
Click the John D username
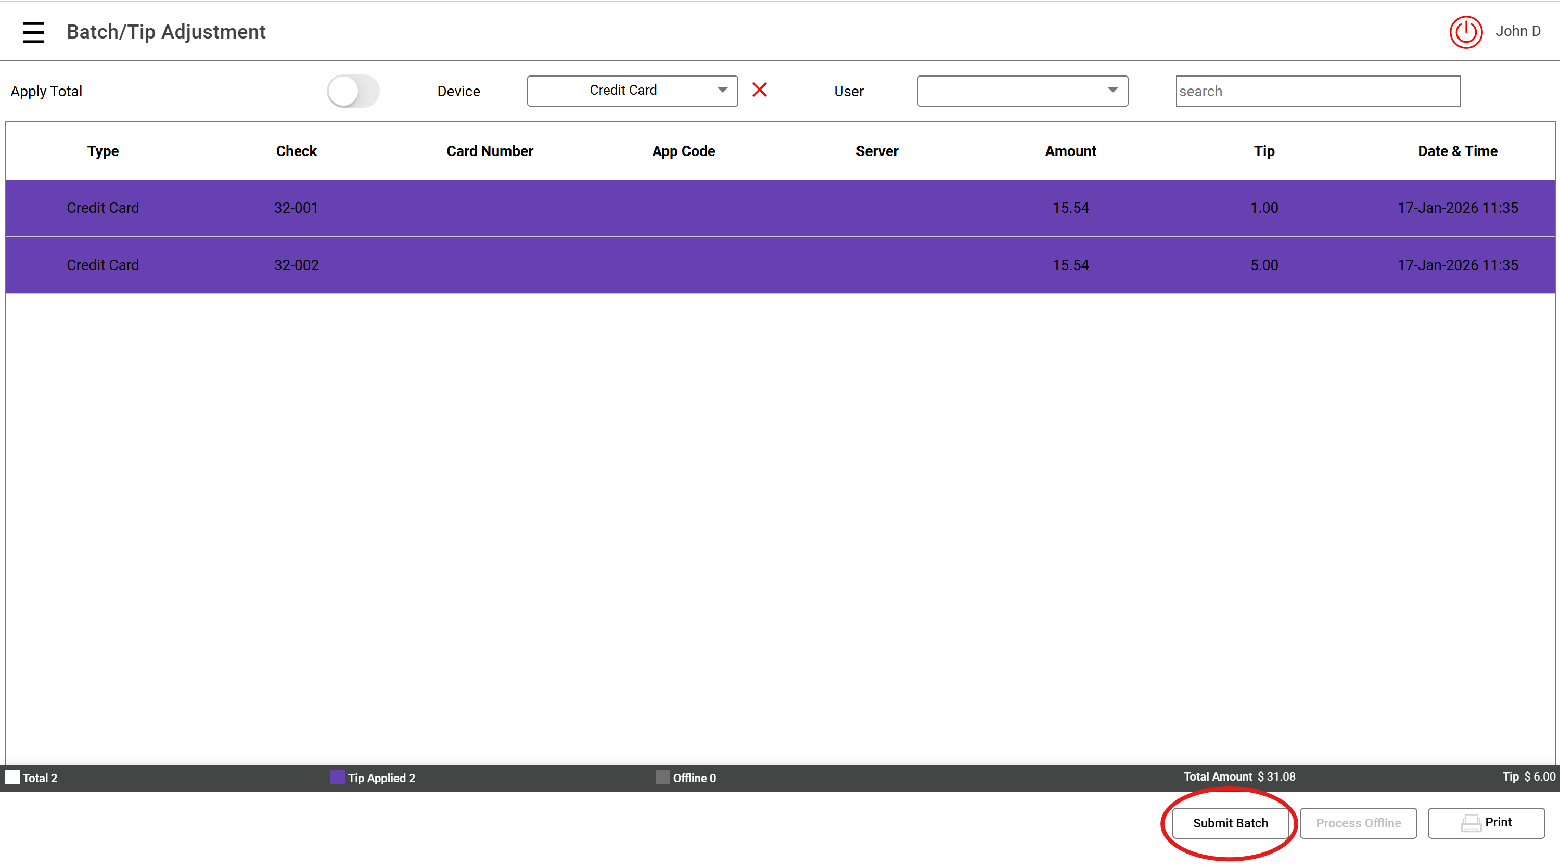click(1518, 31)
